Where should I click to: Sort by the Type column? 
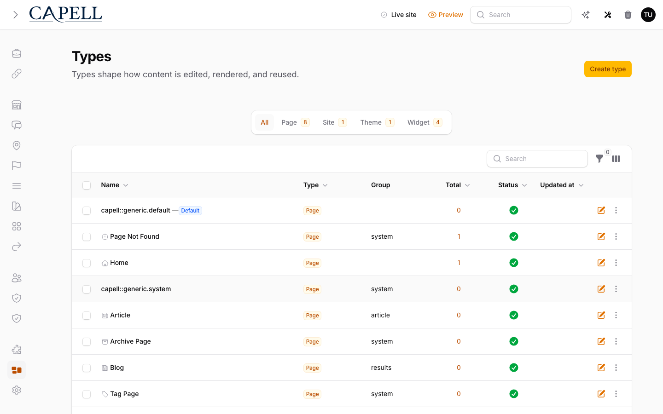315,185
